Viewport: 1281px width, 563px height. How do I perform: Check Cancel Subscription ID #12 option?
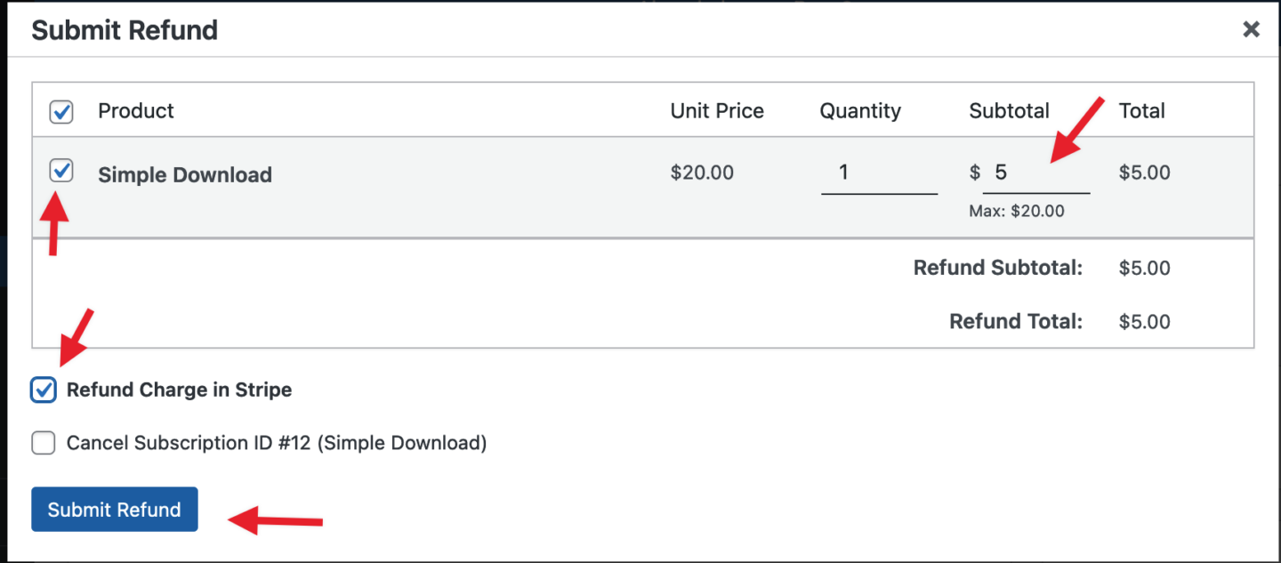[43, 442]
